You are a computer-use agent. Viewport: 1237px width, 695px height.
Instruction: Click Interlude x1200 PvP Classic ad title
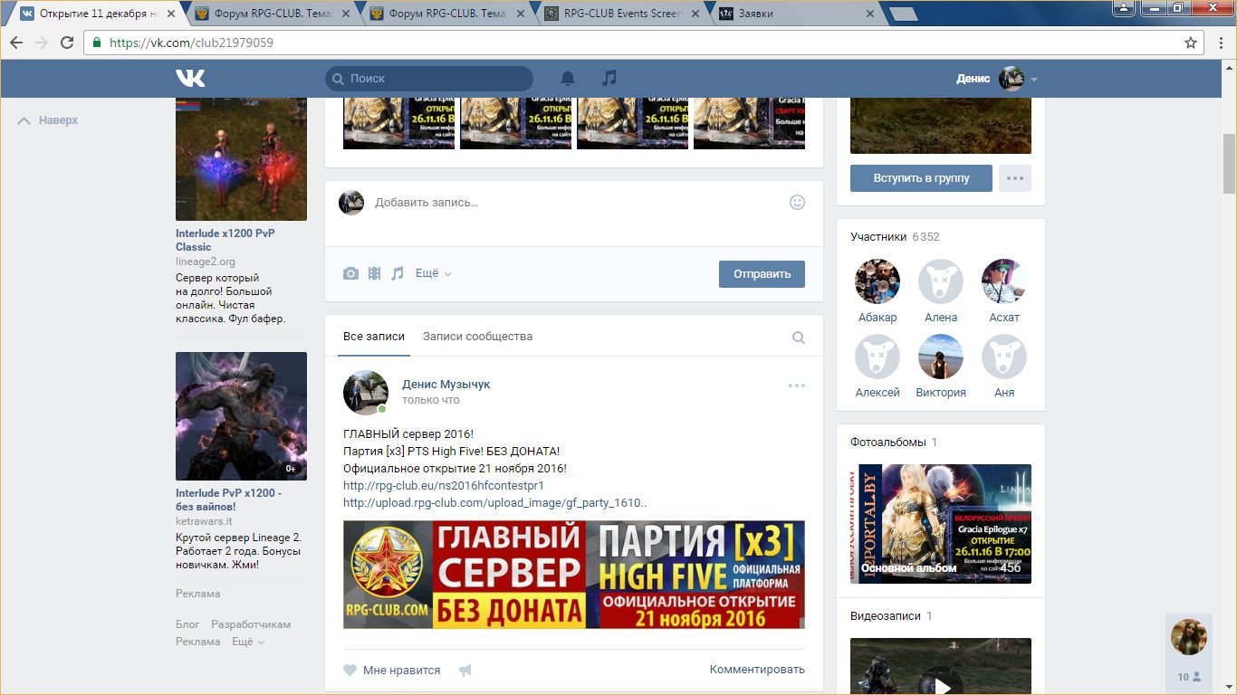(x=225, y=240)
